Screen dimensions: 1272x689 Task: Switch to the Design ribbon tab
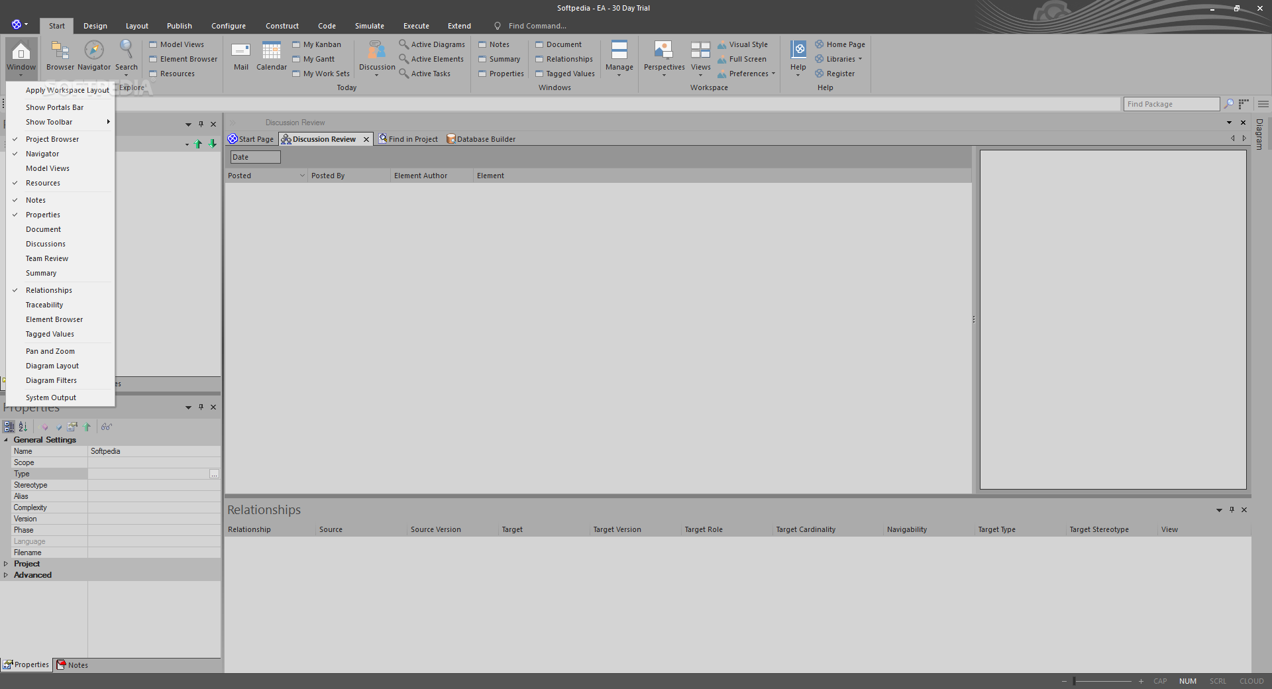(95, 26)
